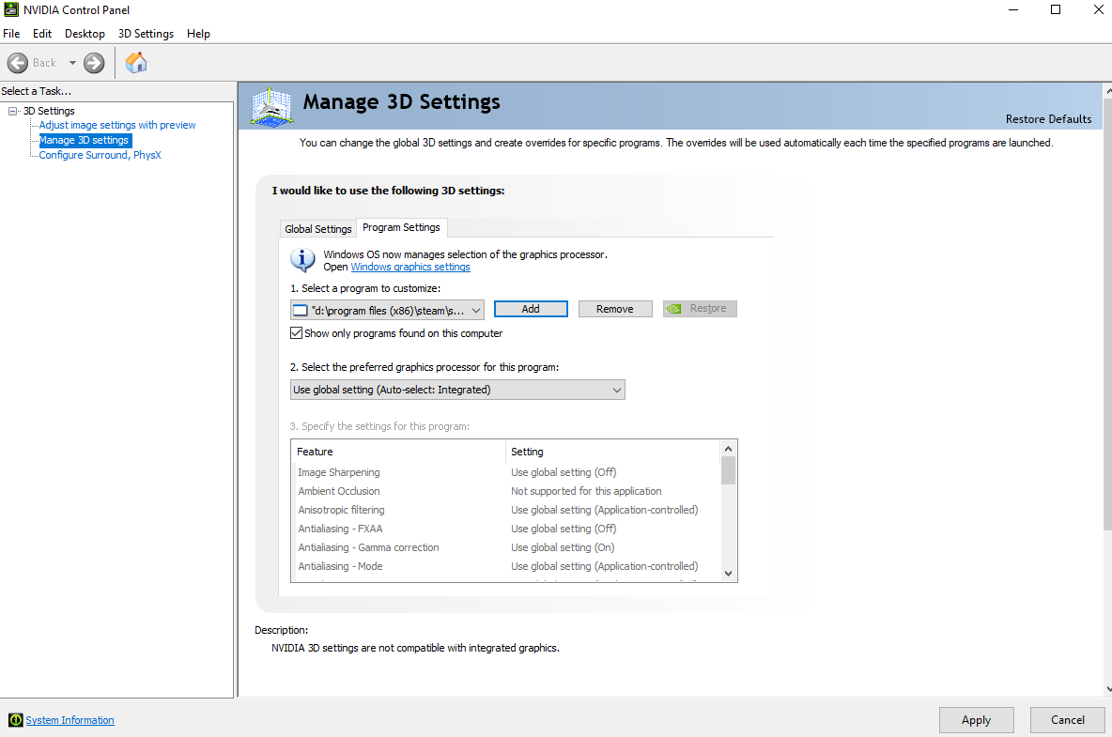Click the Forward navigation arrow
Image resolution: width=1112 pixels, height=737 pixels.
93,62
